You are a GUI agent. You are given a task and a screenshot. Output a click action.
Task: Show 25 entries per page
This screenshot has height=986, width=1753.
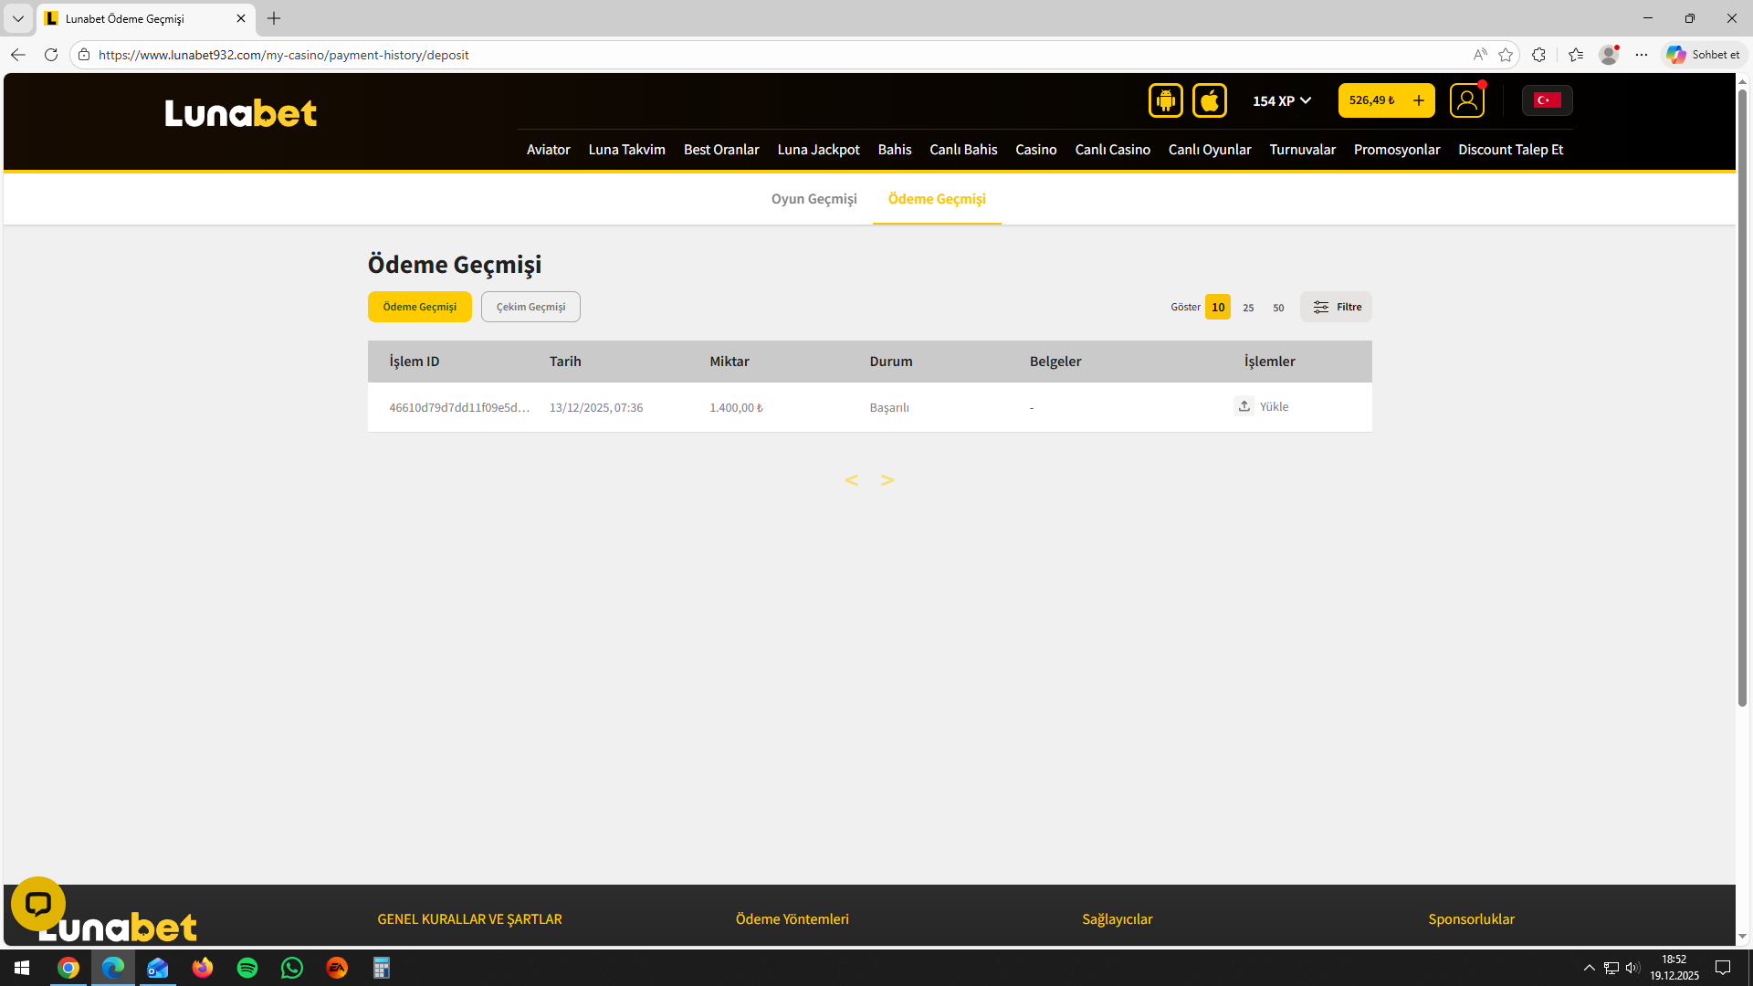click(x=1248, y=308)
